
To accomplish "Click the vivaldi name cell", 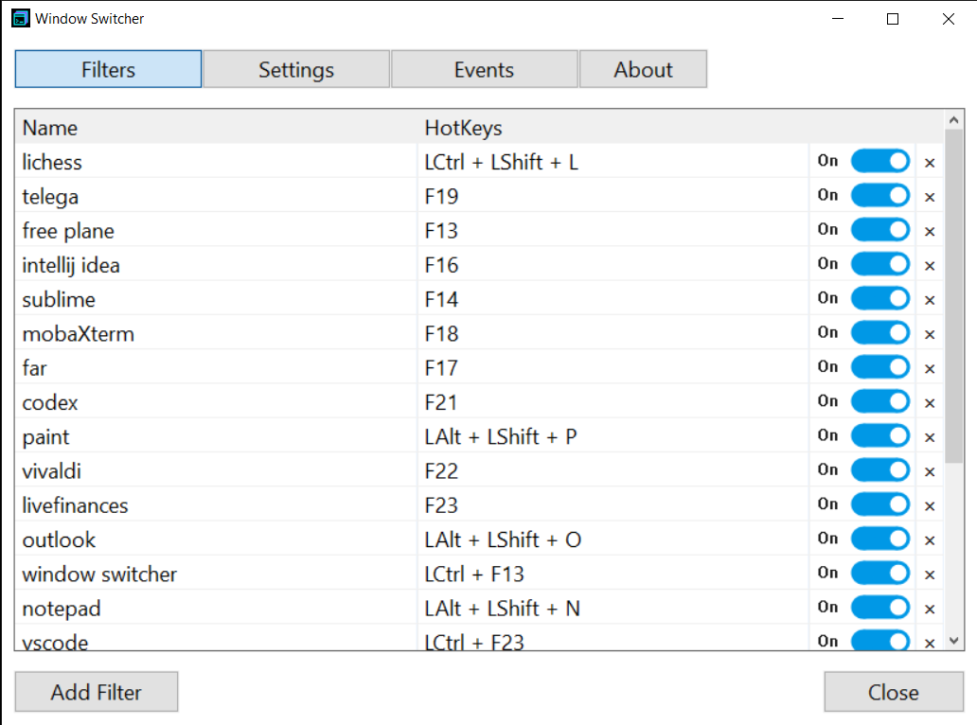I will pos(216,471).
